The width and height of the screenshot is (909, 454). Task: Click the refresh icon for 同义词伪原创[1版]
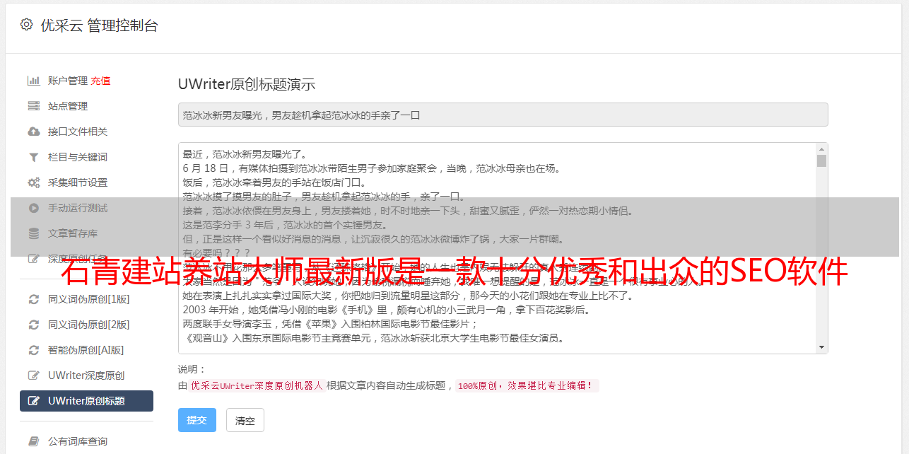(x=33, y=299)
